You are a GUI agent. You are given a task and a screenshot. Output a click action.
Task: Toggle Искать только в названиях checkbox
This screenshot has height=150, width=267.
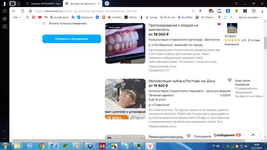[44, 23]
